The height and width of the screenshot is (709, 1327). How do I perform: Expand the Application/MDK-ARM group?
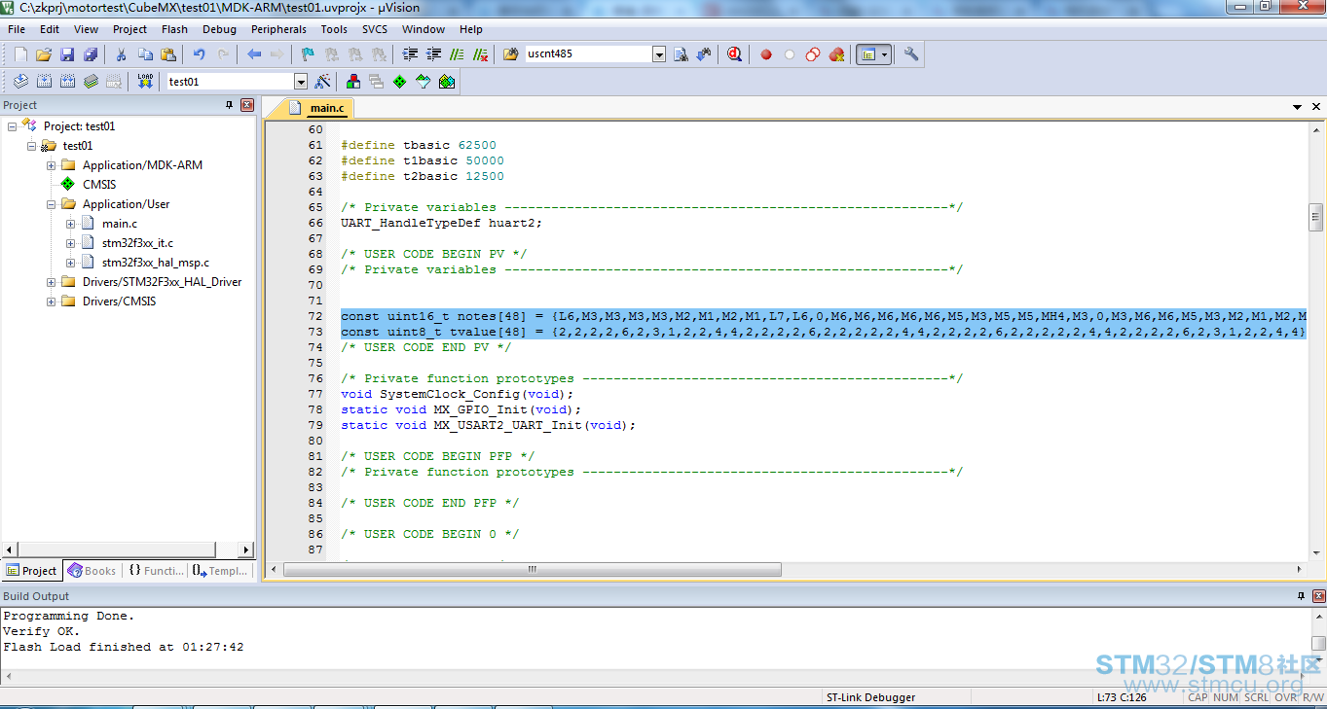pos(51,165)
